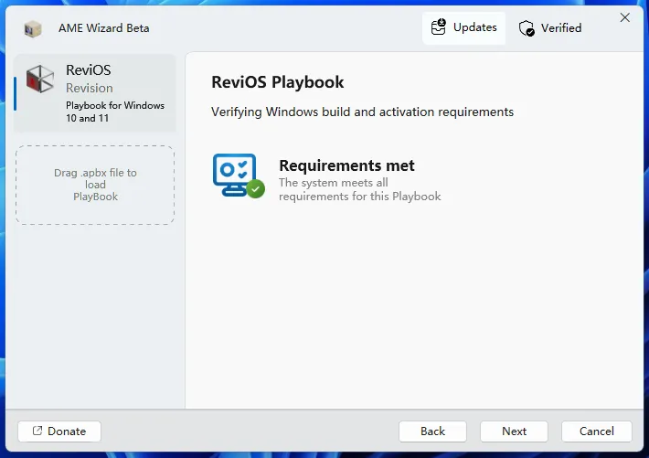Click the 'Drag .apbx file to load' zone
Screen dimensions: 649x458
point(95,185)
